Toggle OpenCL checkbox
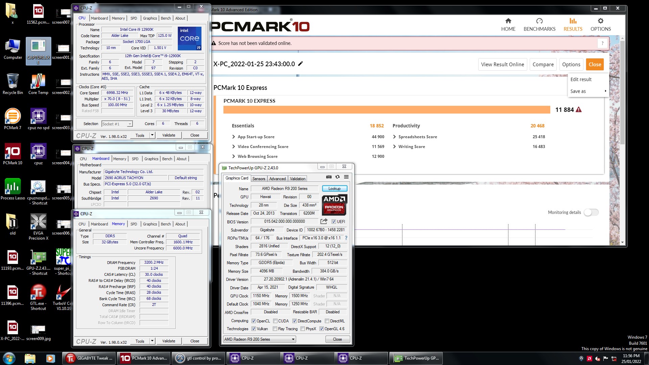The width and height of the screenshot is (649, 365). [x=254, y=321]
